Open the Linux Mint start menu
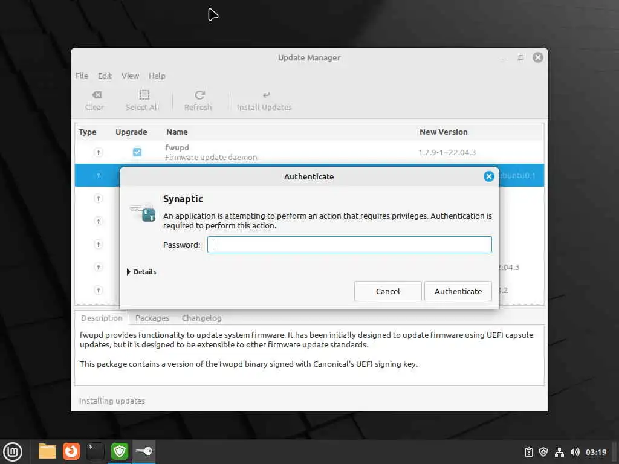This screenshot has width=619, height=464. tap(13, 452)
